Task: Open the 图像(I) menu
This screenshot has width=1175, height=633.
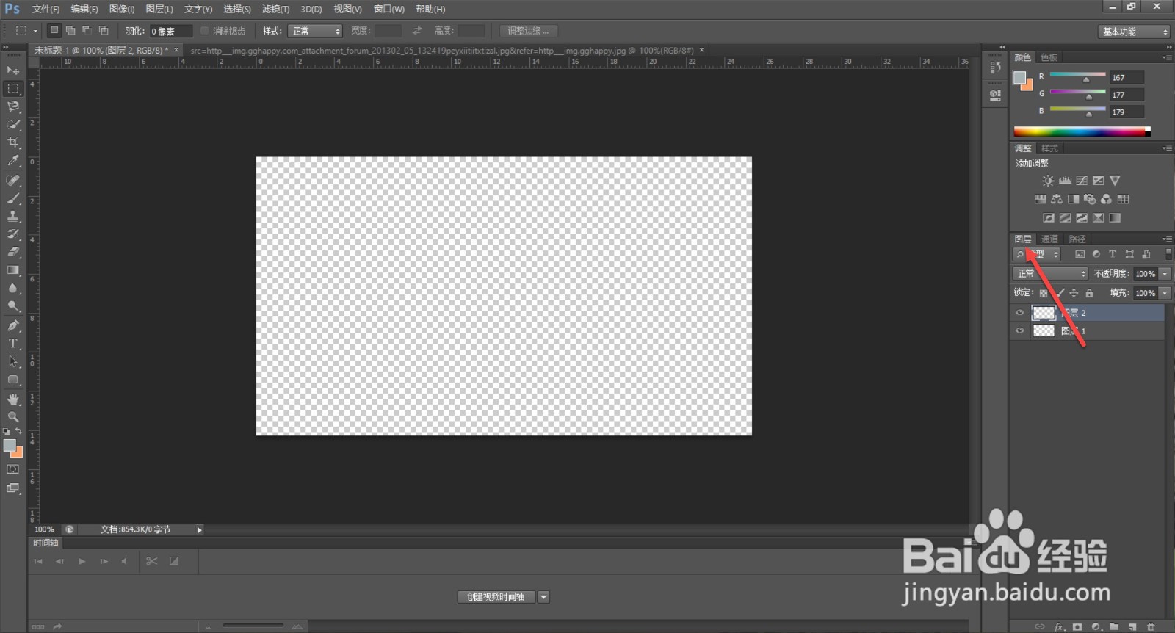Action: (x=122, y=9)
